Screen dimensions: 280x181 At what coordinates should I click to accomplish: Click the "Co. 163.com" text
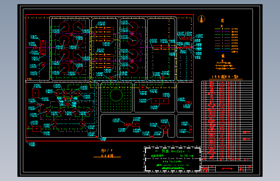(x=187, y=156)
